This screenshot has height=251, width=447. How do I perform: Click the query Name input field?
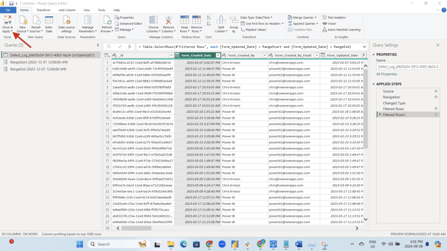[x=408, y=67]
